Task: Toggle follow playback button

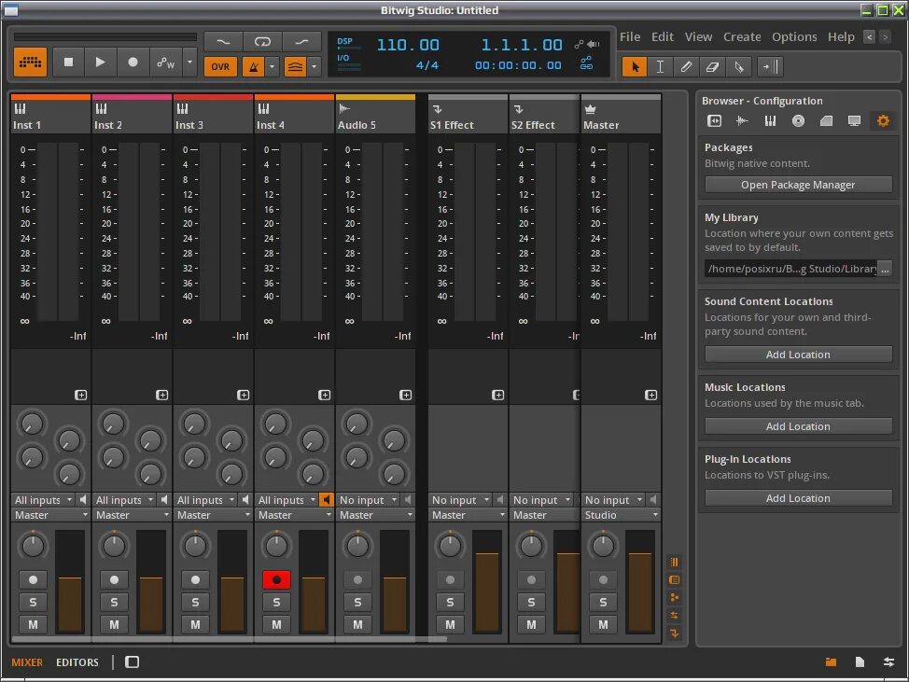Action: click(771, 66)
